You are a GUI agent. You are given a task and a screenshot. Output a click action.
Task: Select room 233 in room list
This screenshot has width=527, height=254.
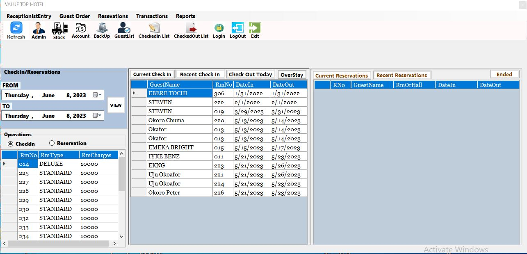pos(60,227)
